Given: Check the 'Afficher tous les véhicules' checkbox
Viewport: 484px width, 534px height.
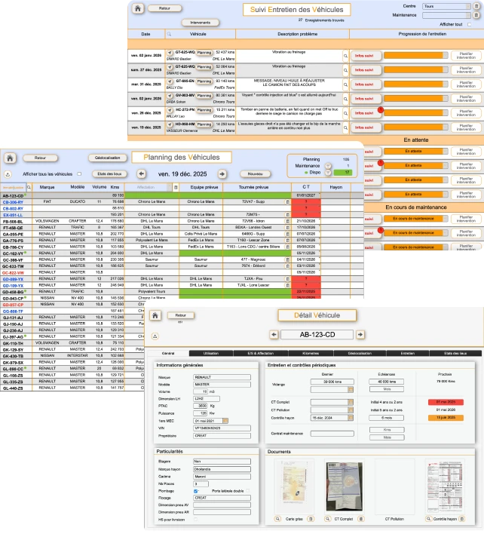Looking at the screenshot, I should pos(78,173).
